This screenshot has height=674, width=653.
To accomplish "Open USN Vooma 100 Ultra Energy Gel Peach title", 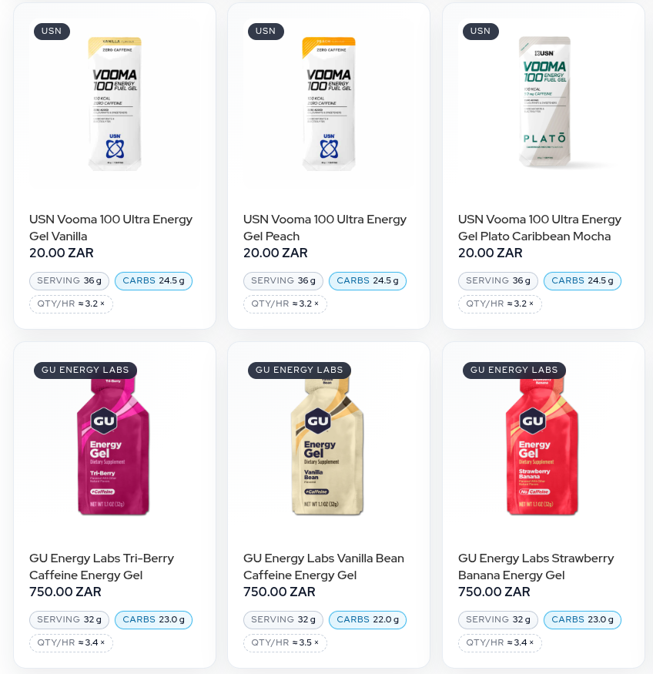I will click(x=325, y=228).
